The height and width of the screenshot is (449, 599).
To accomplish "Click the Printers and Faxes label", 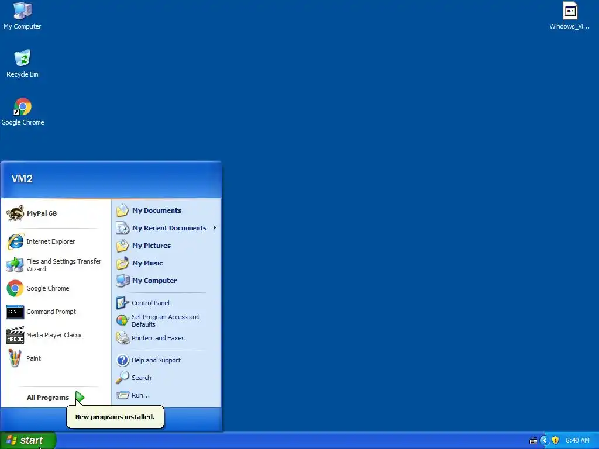I will coord(158,338).
